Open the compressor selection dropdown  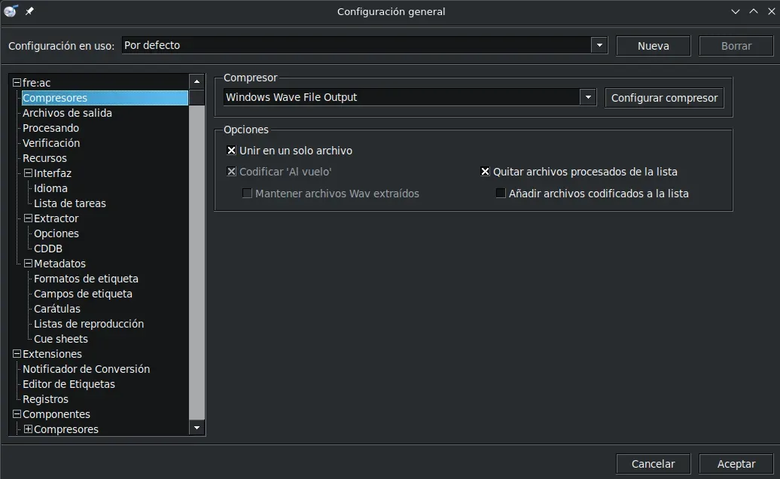click(587, 96)
